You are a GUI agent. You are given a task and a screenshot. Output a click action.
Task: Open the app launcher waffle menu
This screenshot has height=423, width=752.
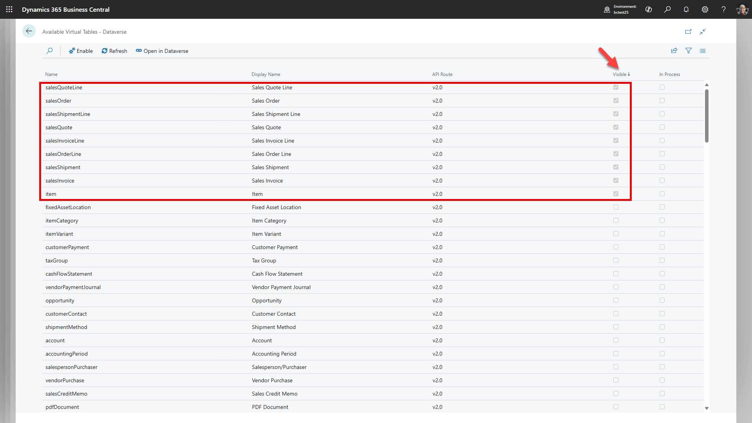coord(9,9)
